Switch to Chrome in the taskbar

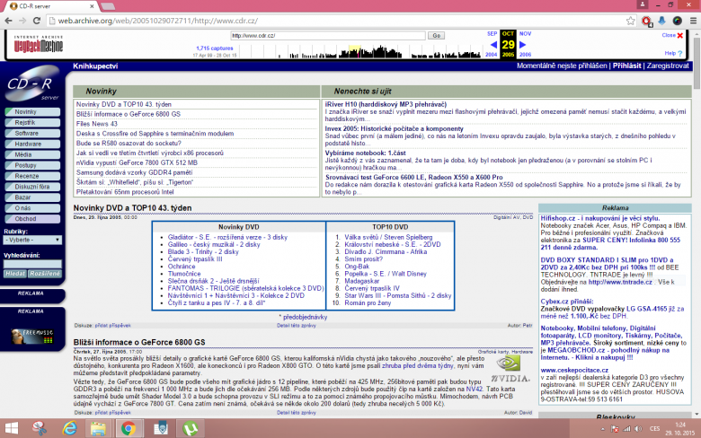tap(129, 429)
